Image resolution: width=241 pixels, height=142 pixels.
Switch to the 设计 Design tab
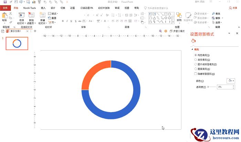pos(53,8)
